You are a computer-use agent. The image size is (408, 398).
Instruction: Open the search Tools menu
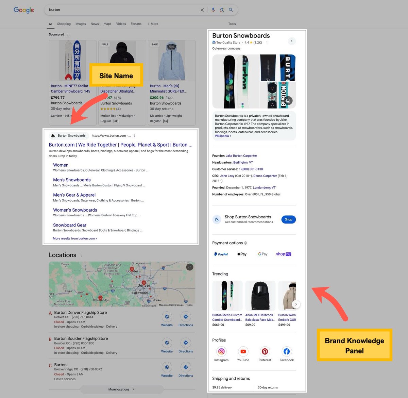point(232,24)
